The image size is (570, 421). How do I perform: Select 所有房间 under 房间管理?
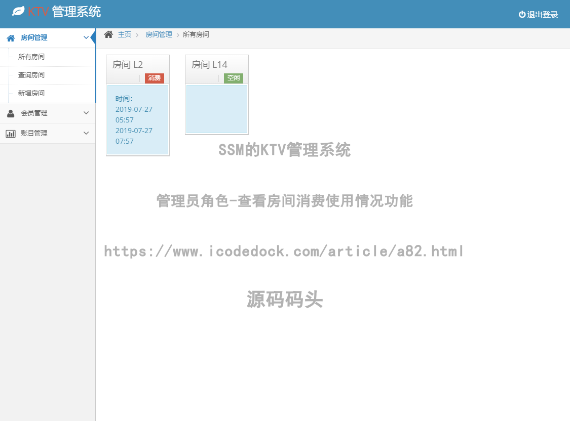pyautogui.click(x=31, y=57)
